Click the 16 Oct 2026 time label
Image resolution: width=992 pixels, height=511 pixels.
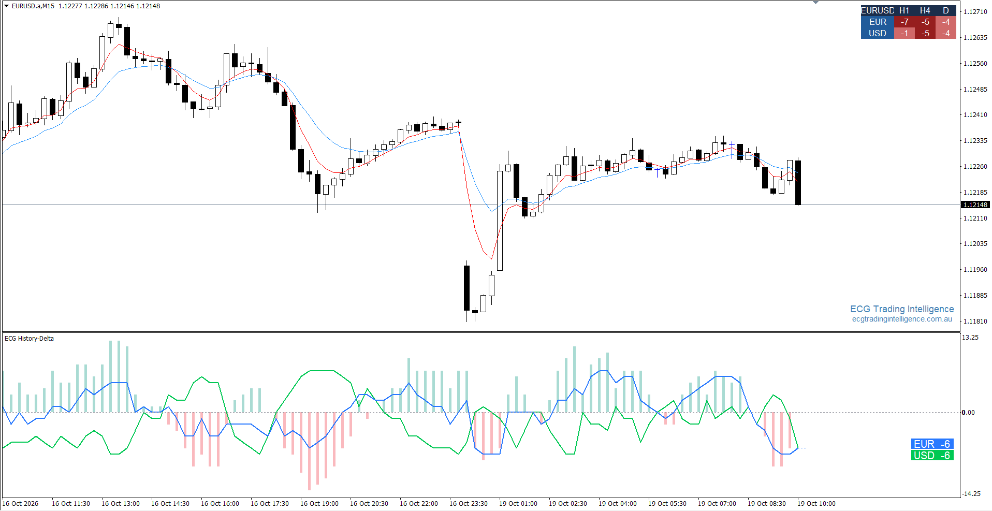pos(20,504)
